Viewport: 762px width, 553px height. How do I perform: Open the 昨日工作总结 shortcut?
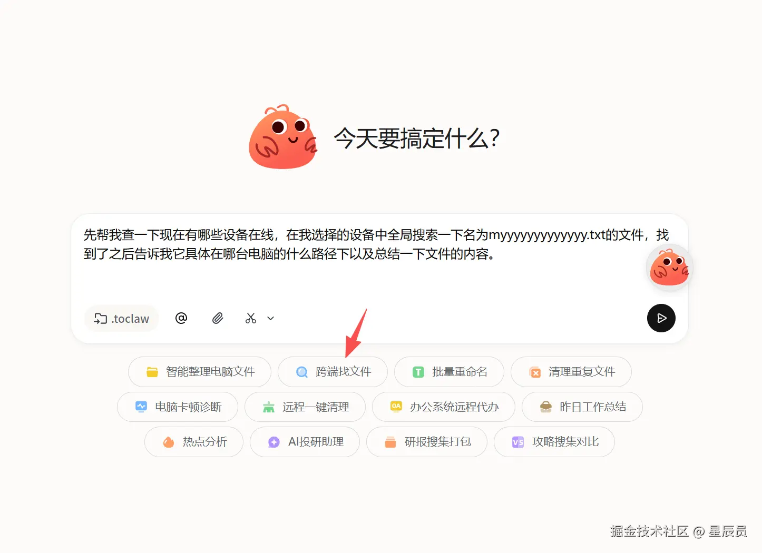click(x=582, y=407)
